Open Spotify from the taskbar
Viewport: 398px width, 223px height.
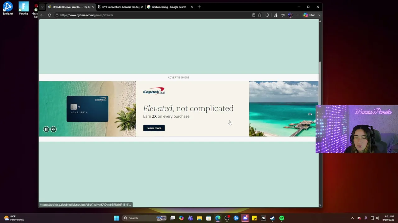(x=282, y=218)
